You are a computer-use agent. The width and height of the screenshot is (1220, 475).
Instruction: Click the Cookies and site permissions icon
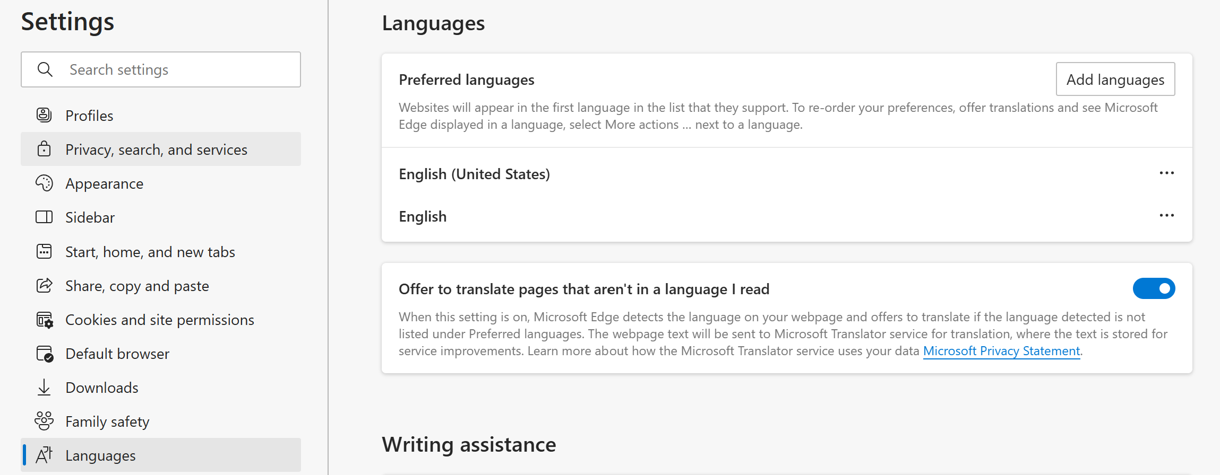[x=45, y=320]
